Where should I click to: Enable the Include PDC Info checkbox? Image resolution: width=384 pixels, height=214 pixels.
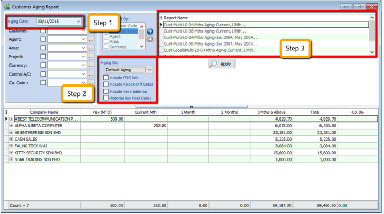coord(106,78)
